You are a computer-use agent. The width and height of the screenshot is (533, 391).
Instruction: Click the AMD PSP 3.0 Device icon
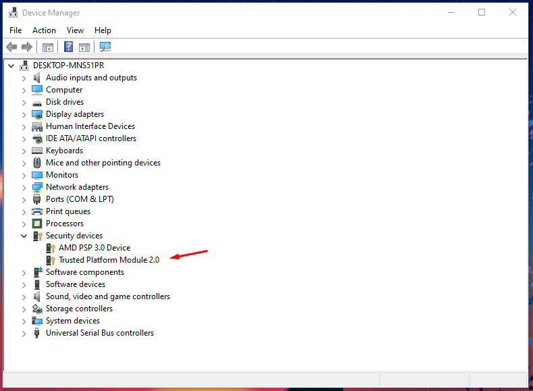(51, 248)
